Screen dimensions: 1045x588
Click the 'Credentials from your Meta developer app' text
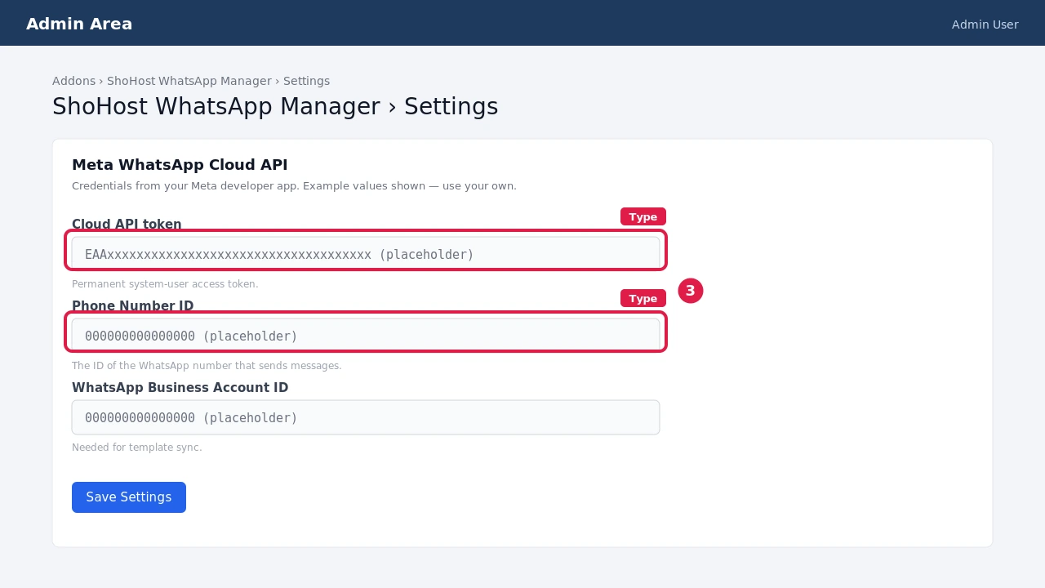pos(294,186)
